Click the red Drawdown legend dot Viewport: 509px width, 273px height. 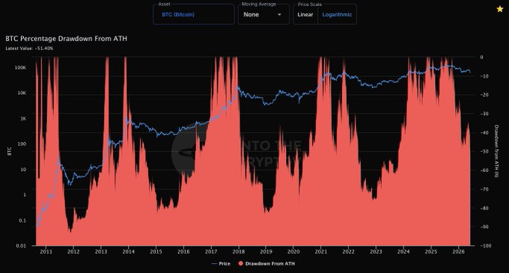(x=240, y=263)
